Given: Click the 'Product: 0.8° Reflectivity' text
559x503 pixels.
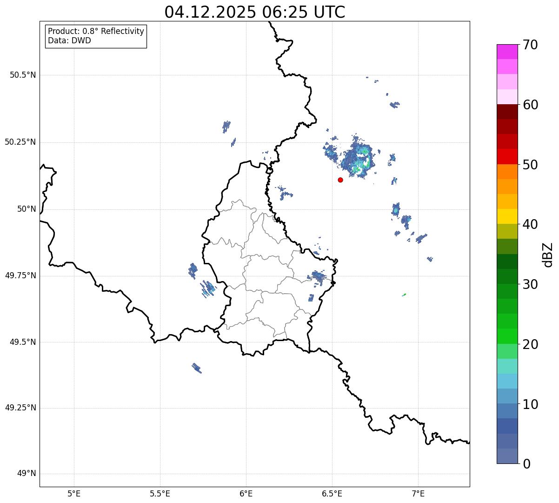Looking at the screenshot, I should (96, 31).
